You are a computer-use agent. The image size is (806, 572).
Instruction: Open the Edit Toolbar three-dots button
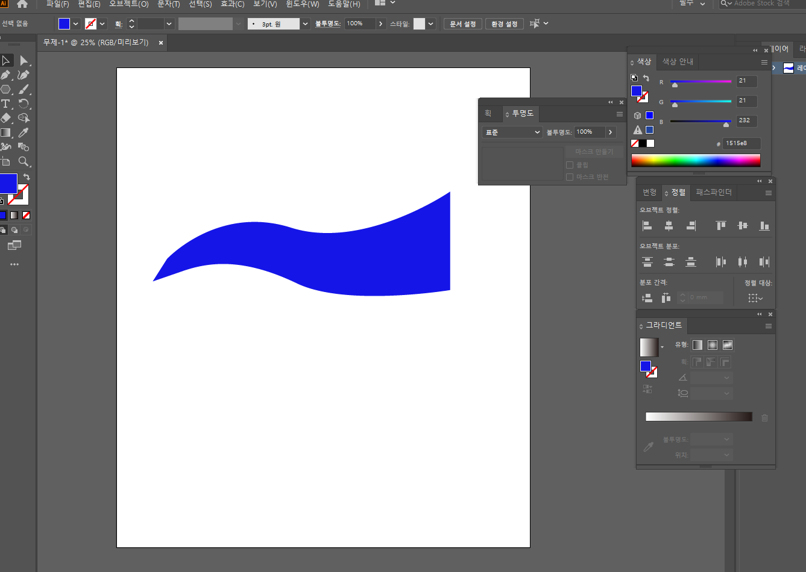tap(14, 264)
